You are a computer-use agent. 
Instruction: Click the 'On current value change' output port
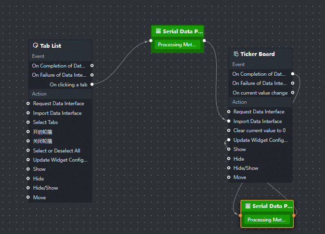[x=293, y=93]
